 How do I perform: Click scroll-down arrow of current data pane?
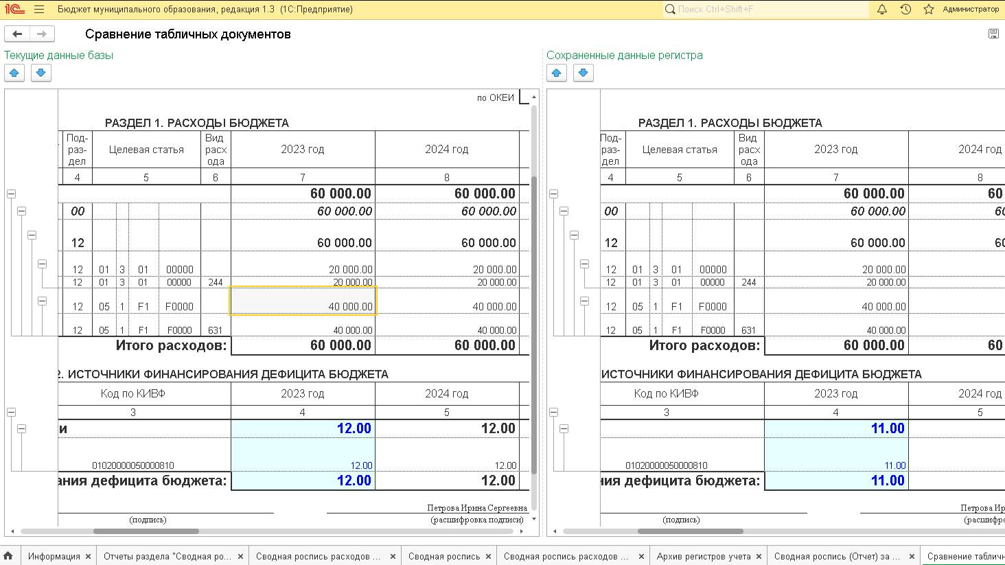point(534,519)
